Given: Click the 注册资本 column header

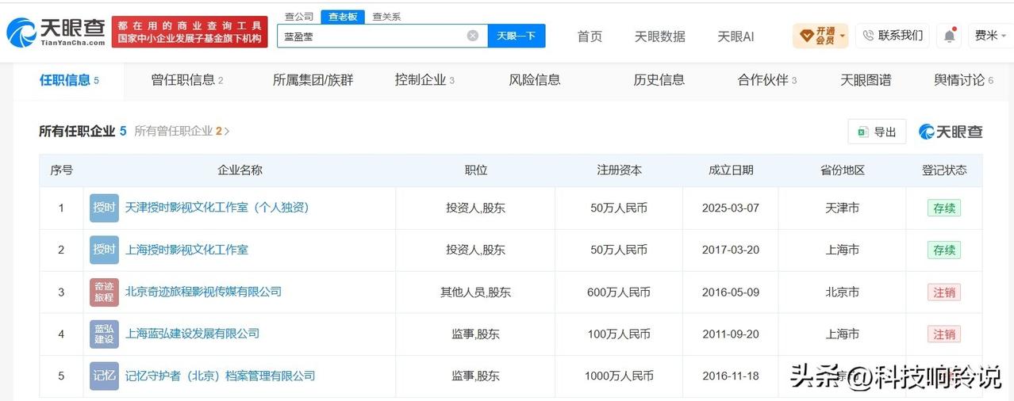Looking at the screenshot, I should click(x=619, y=170).
